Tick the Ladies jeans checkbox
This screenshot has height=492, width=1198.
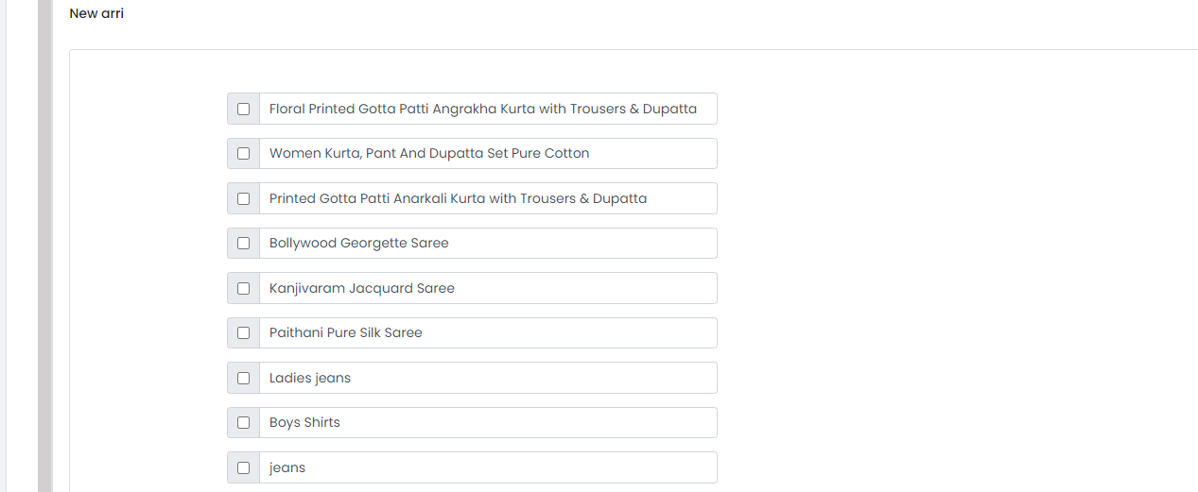243,378
